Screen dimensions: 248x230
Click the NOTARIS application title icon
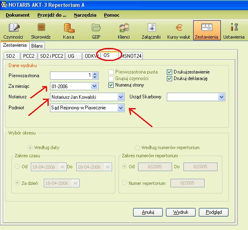(x=4, y=5)
